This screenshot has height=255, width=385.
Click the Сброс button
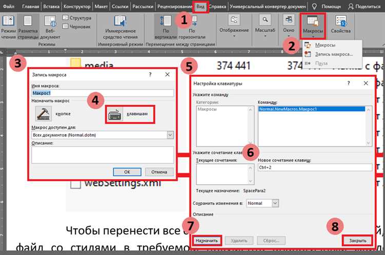point(271,241)
